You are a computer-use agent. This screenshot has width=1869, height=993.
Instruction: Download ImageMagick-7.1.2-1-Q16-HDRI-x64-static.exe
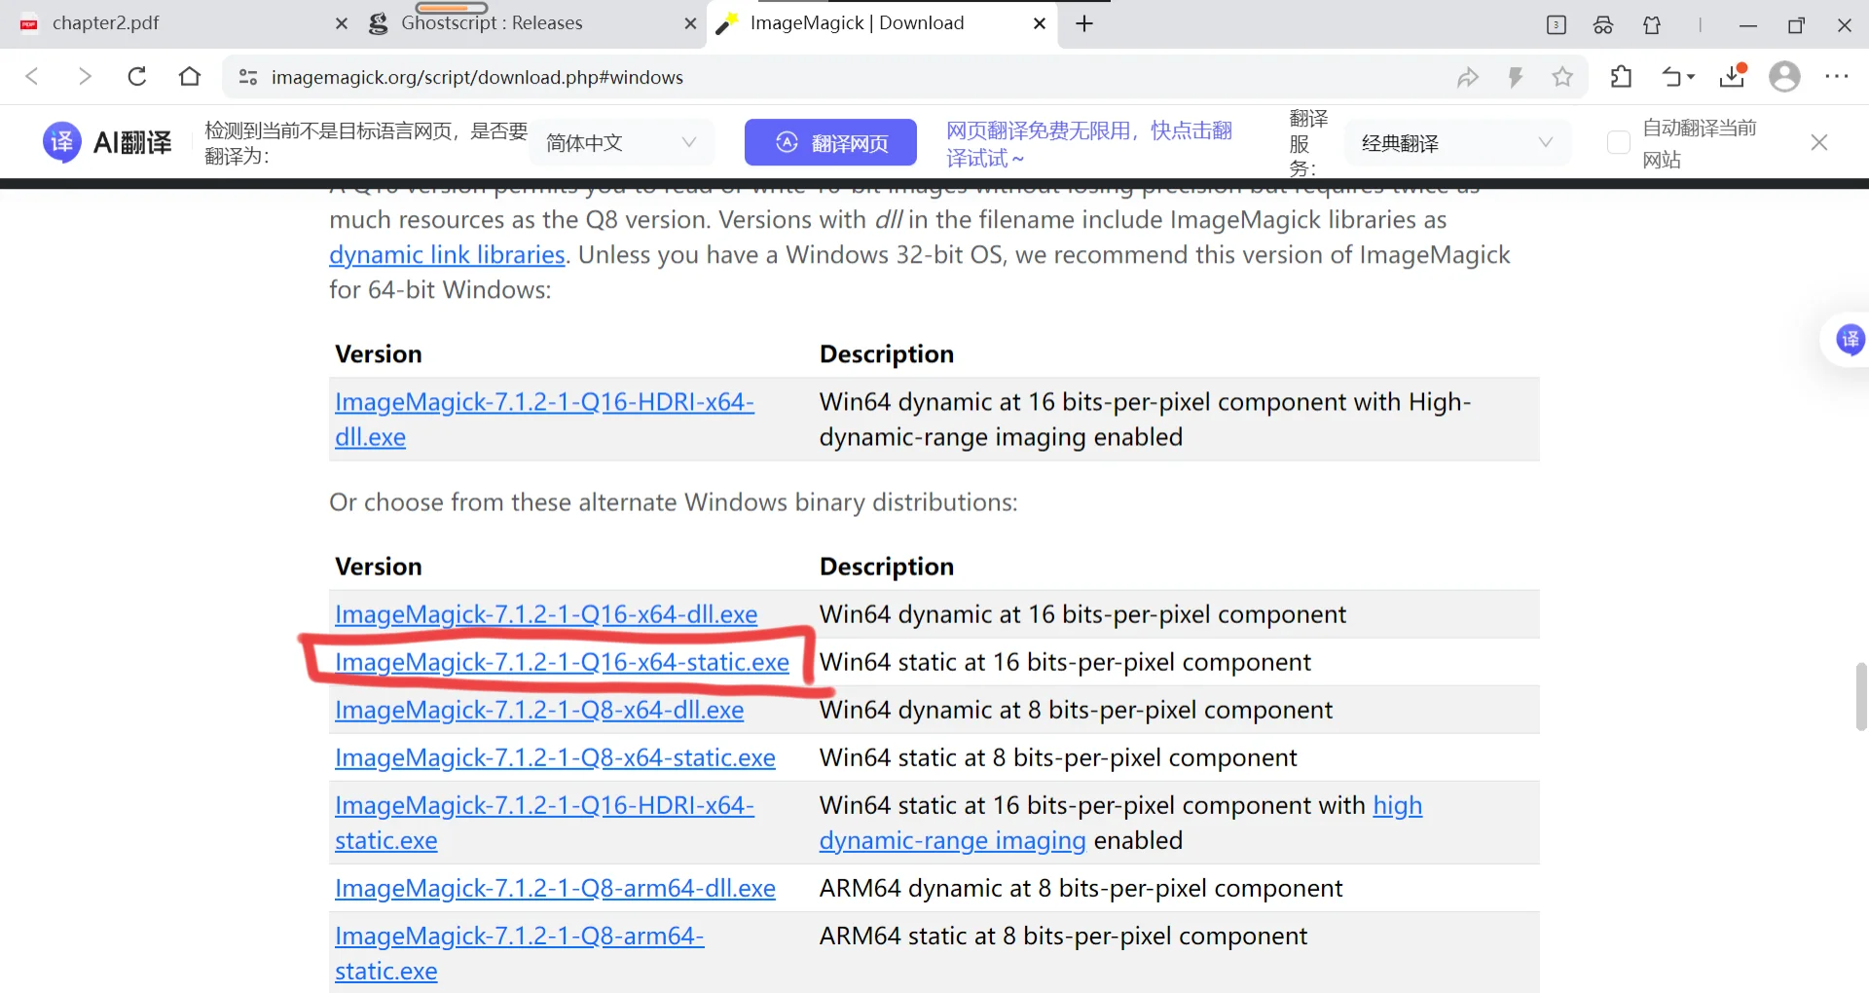click(x=544, y=823)
